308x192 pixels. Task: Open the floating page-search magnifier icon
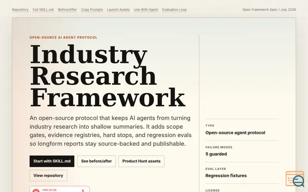click(295, 179)
